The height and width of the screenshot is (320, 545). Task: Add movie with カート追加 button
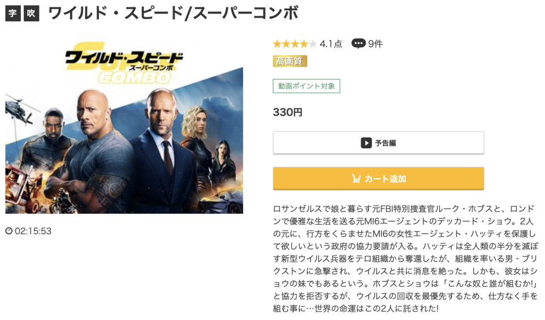point(378,179)
